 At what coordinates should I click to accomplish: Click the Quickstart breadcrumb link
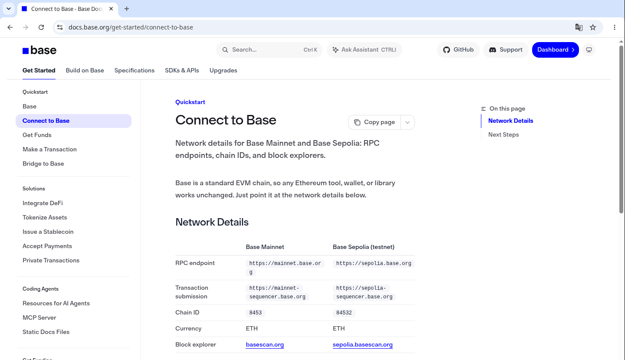click(x=190, y=102)
